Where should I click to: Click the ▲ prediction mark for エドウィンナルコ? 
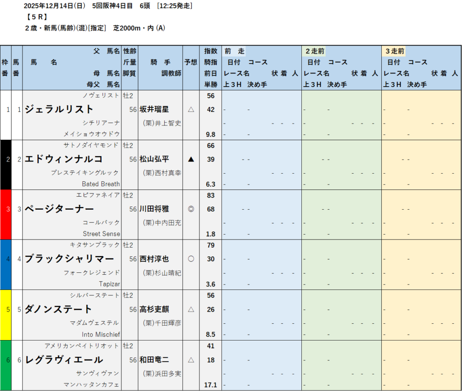point(191,159)
